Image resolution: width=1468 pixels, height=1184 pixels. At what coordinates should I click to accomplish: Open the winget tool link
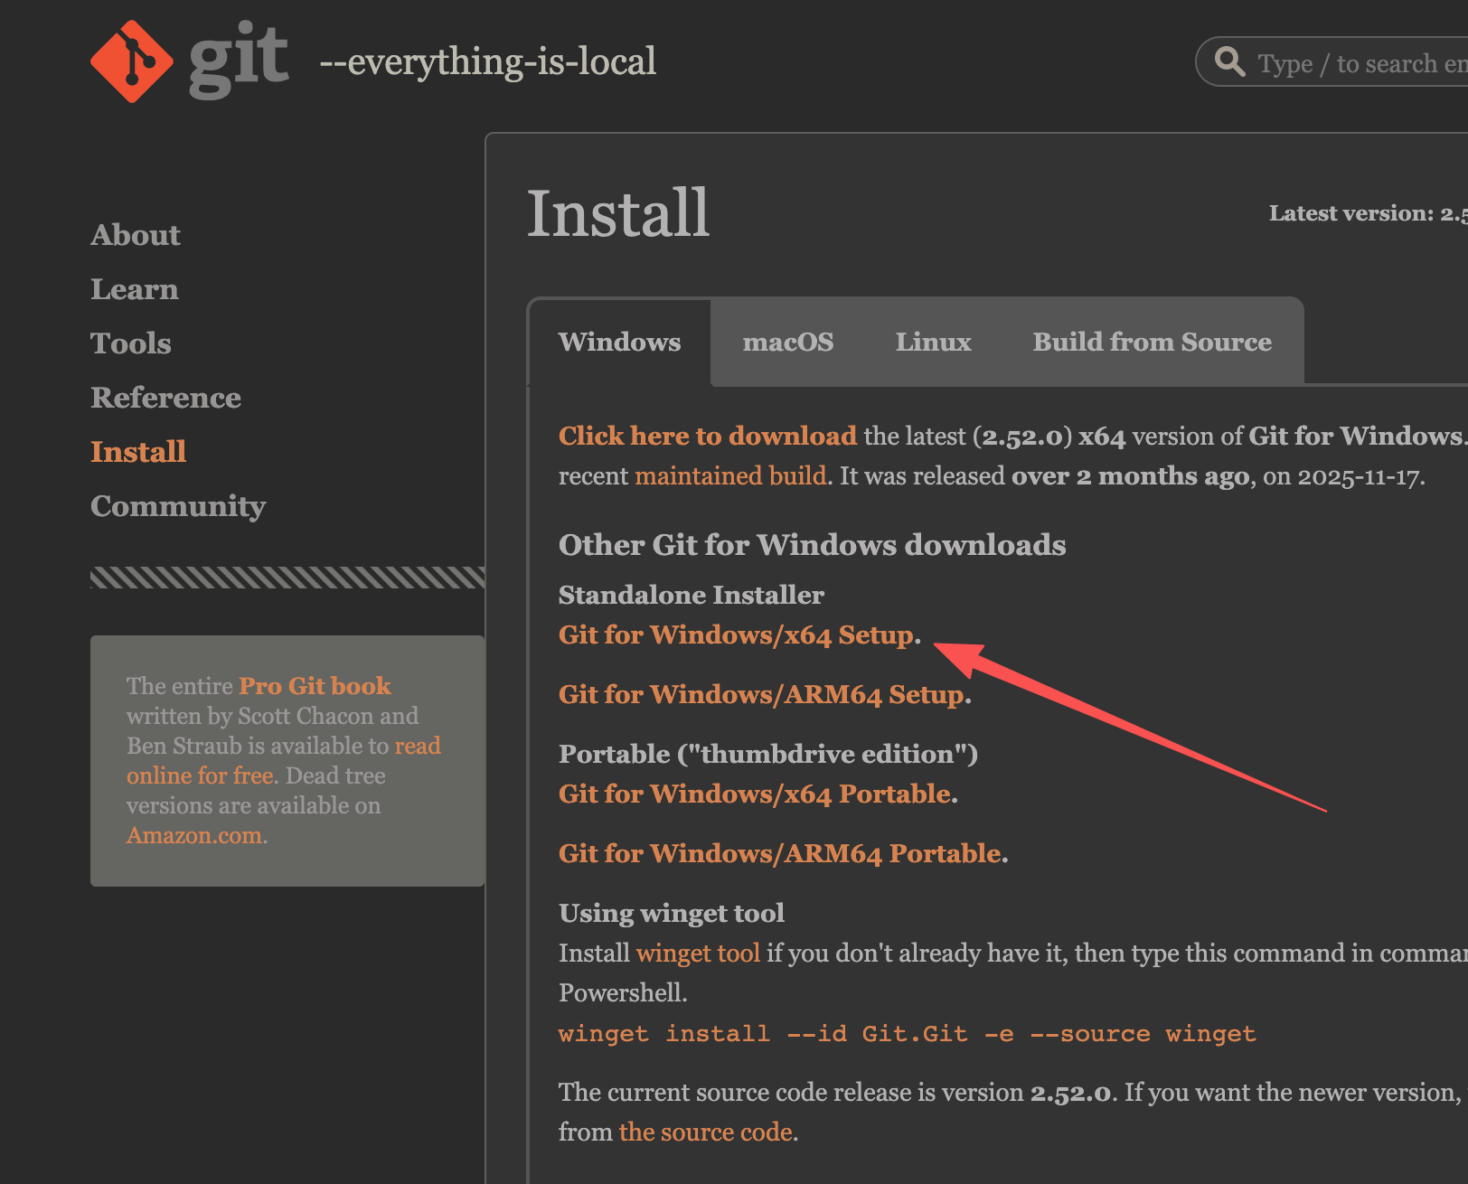(698, 953)
